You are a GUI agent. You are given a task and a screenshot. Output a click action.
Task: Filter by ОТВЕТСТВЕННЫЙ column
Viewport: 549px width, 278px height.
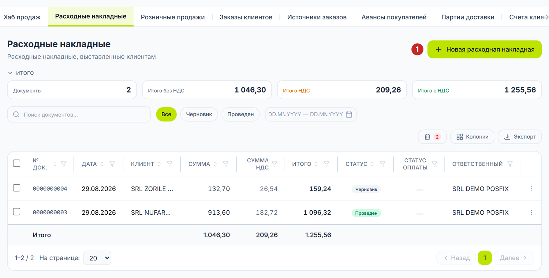coord(510,164)
